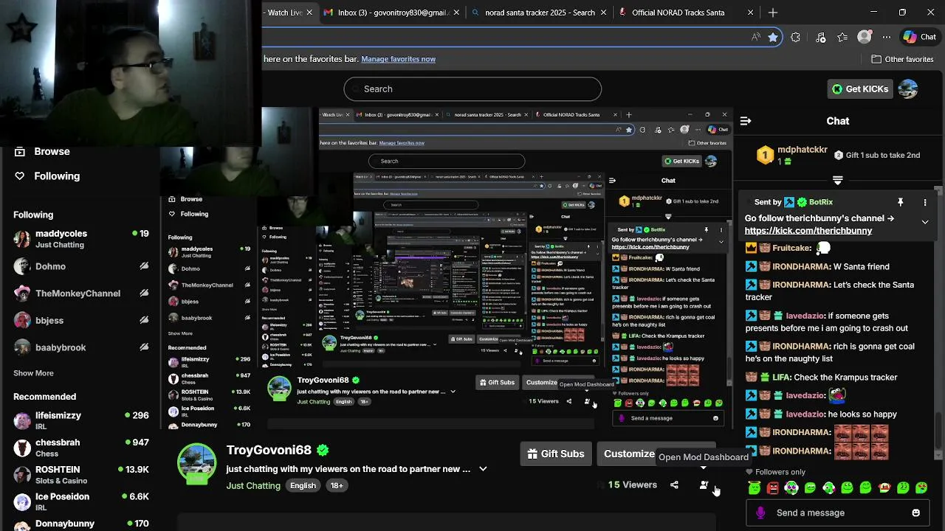Open ROSHTEIN recommended channel
Image resolution: width=945 pixels, height=531 pixels.
point(81,475)
